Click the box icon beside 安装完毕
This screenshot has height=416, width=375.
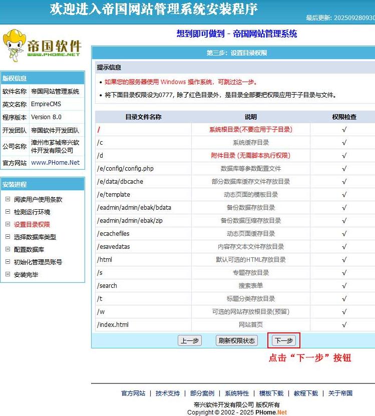pos(8,274)
